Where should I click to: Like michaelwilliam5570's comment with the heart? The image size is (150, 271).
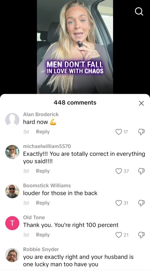(x=118, y=171)
